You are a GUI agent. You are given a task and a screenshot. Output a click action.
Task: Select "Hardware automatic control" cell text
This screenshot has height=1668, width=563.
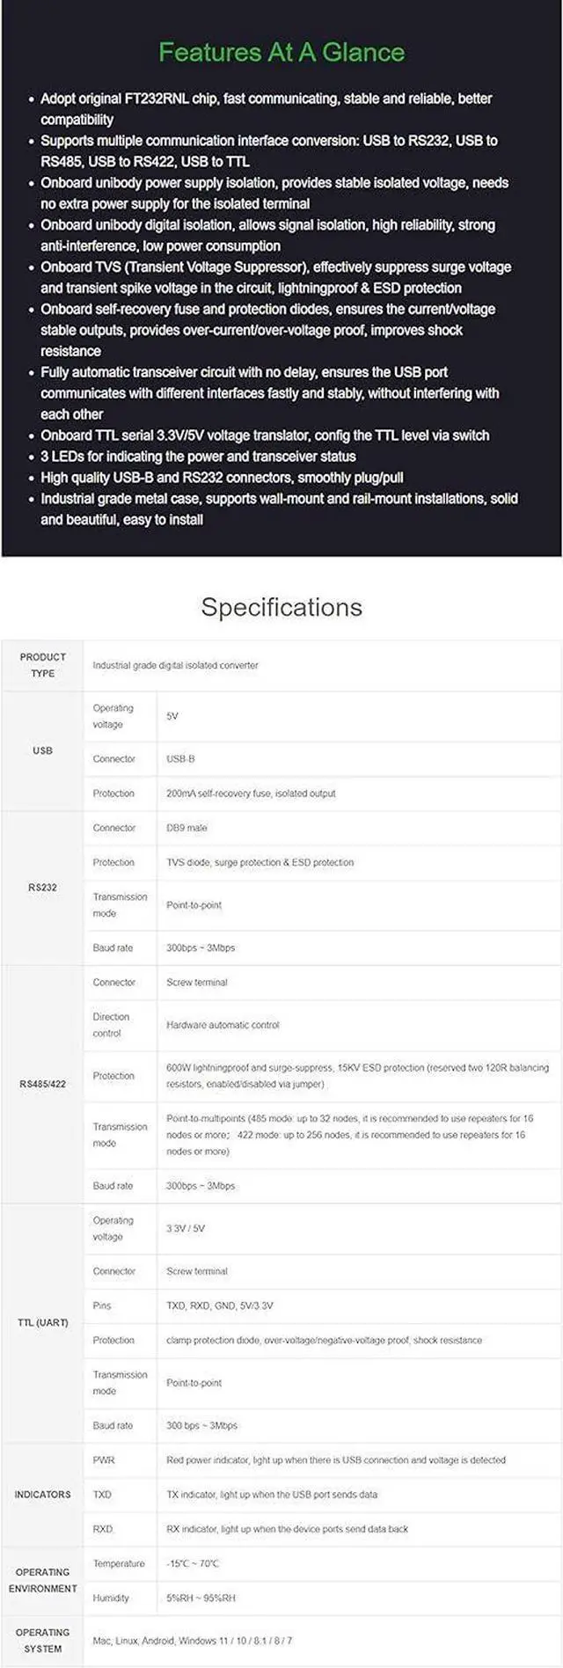(223, 1025)
